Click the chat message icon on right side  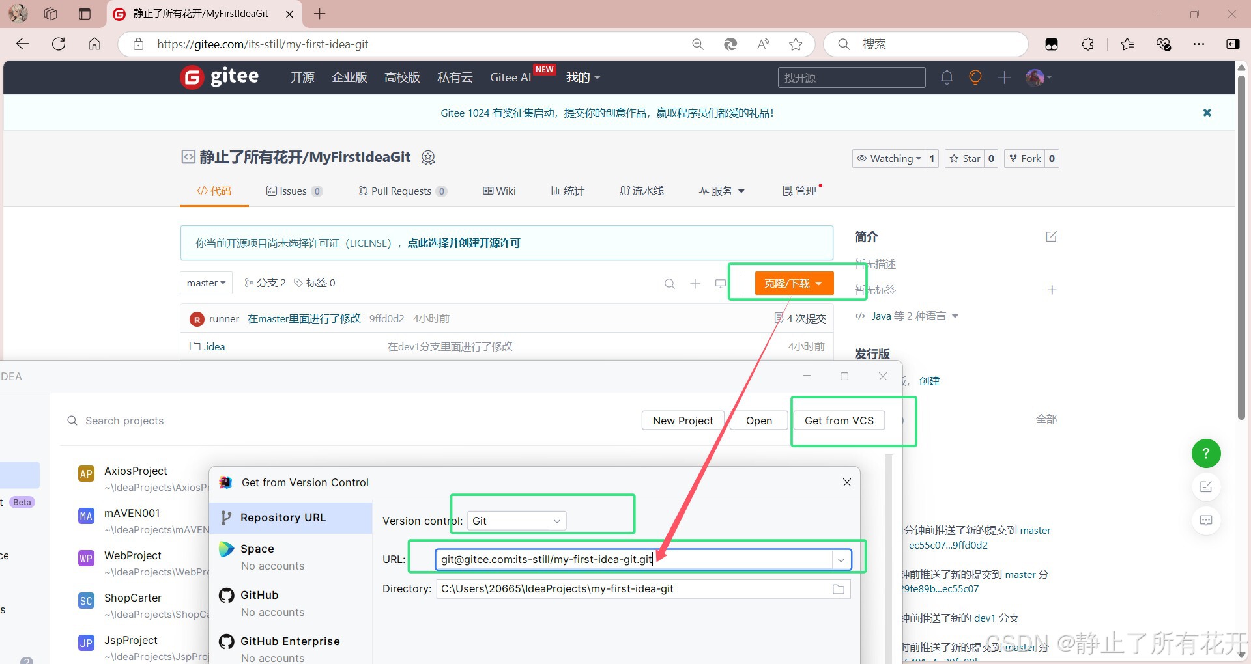pos(1206,520)
